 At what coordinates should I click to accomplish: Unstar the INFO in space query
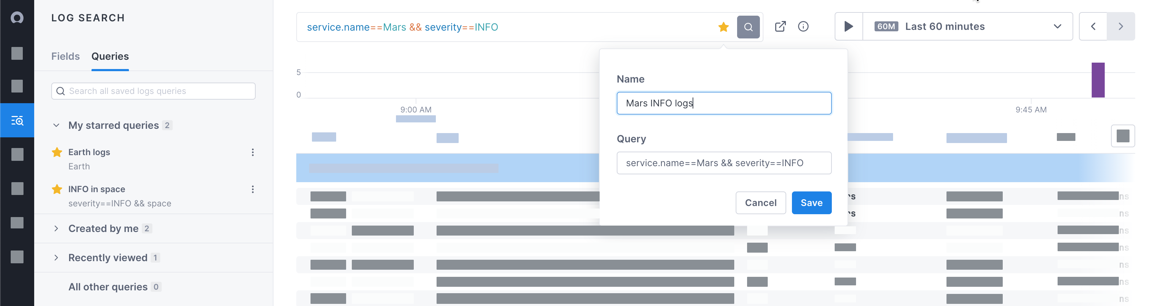pos(57,189)
